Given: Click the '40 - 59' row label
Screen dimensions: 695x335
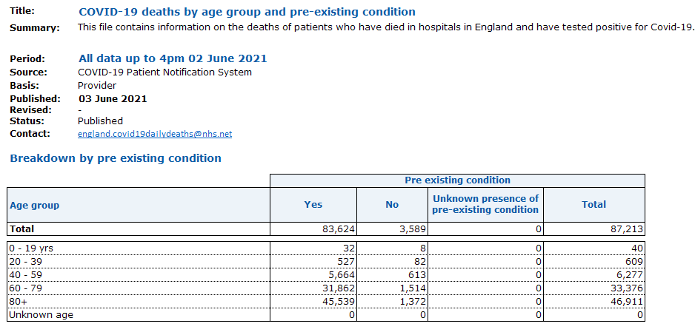Looking at the screenshot, I should click(x=138, y=275).
